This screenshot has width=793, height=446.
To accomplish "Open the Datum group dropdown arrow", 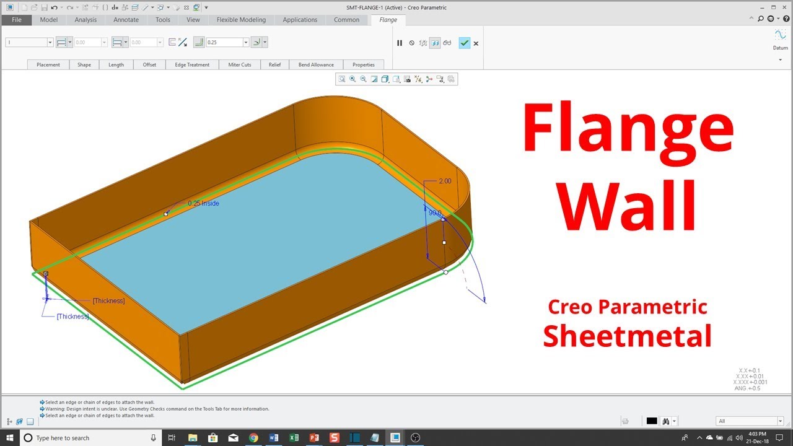I will 780,59.
